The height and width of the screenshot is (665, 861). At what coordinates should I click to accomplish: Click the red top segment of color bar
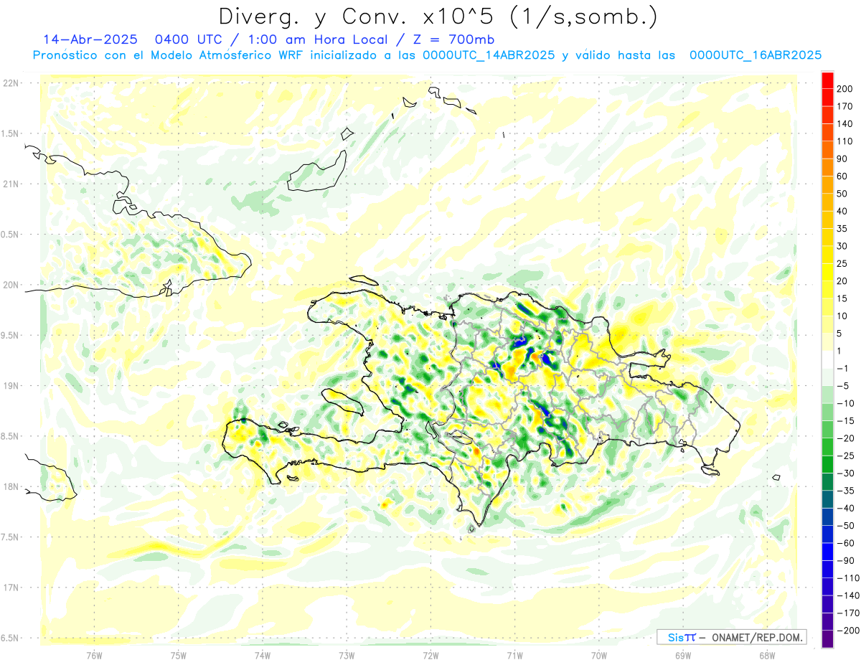click(x=827, y=80)
